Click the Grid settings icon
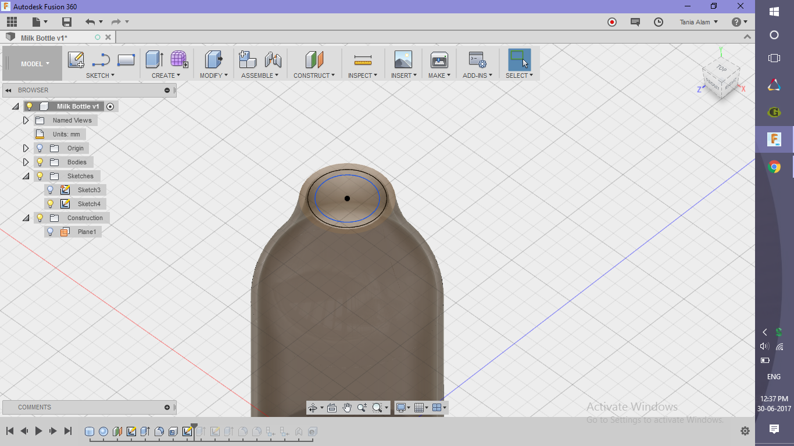The height and width of the screenshot is (446, 794). (x=420, y=408)
